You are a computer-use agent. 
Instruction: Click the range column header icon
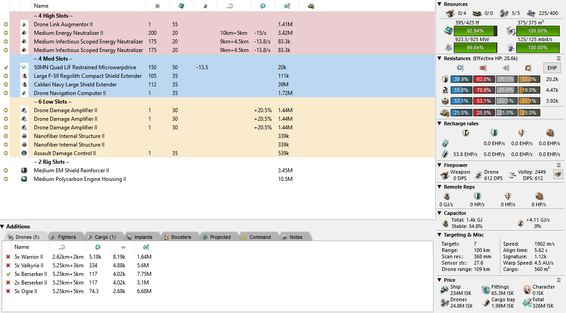tap(229, 6)
